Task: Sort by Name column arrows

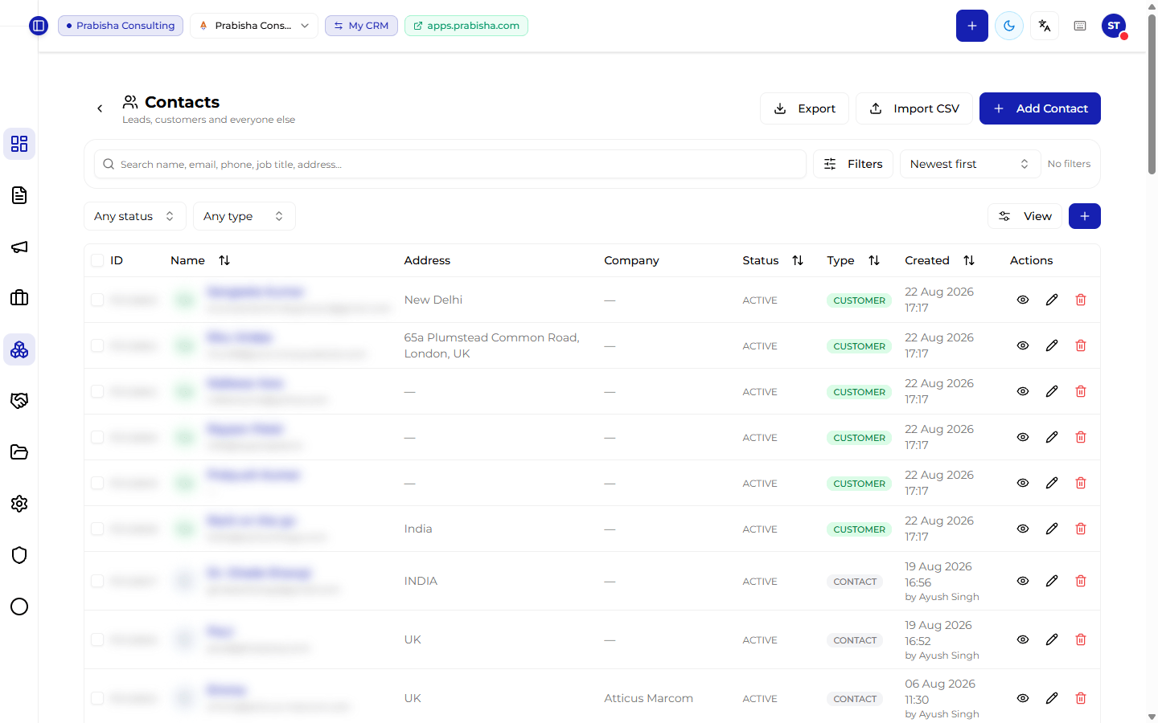Action: [224, 260]
